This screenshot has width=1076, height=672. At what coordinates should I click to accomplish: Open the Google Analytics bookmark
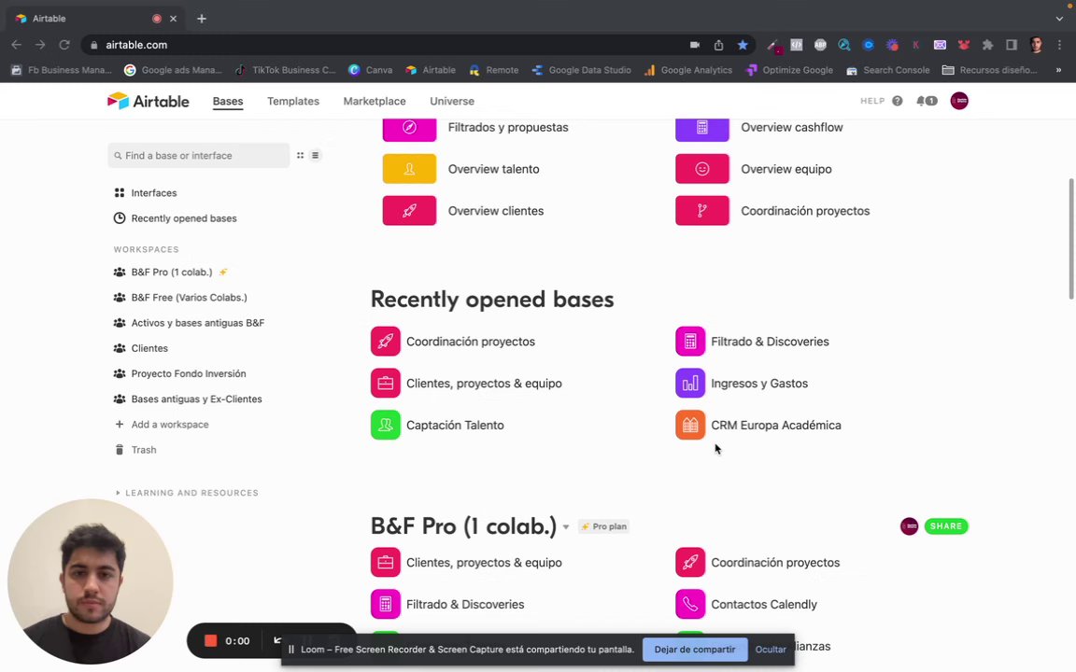coord(688,70)
